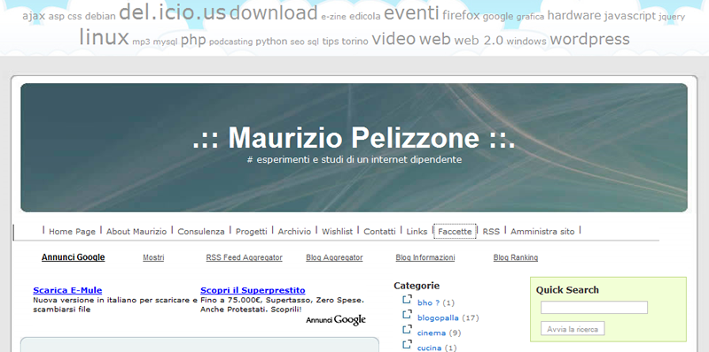This screenshot has height=352, width=709.
Task: Open the 'hardware' tag
Action: 574,16
